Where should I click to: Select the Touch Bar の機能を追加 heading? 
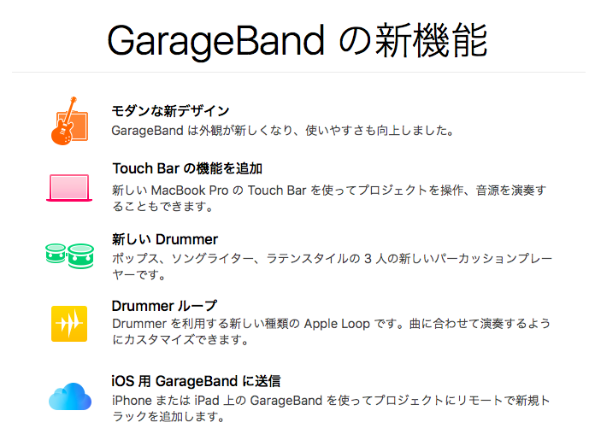coord(187,168)
